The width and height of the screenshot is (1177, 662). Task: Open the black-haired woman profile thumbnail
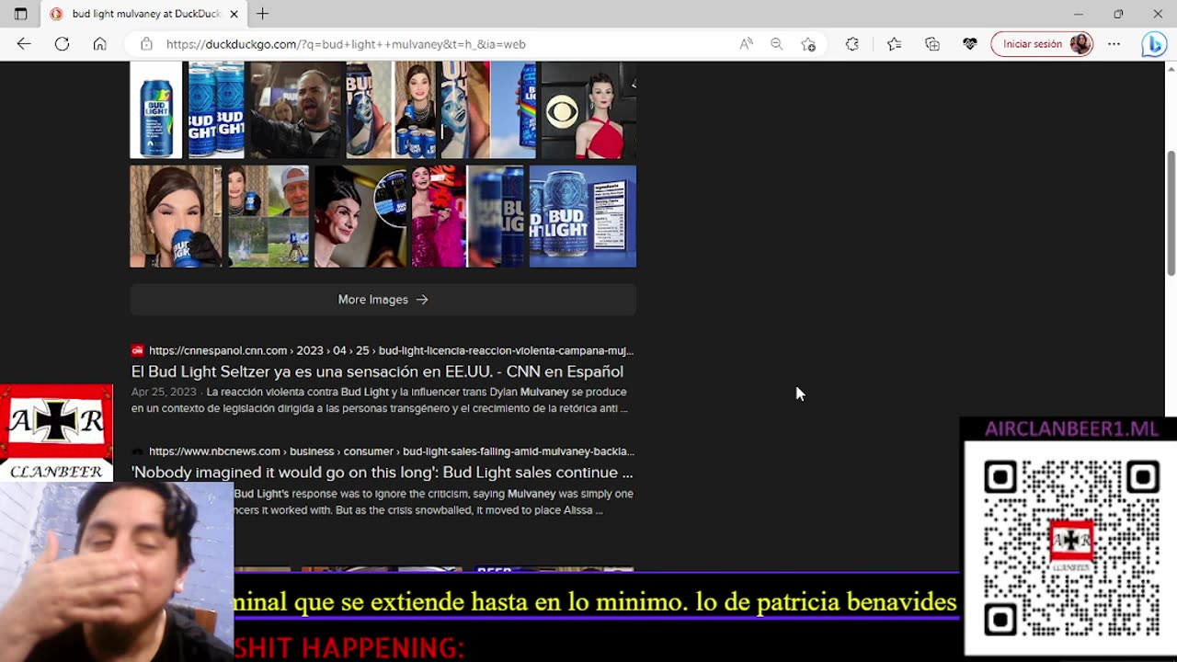point(360,216)
